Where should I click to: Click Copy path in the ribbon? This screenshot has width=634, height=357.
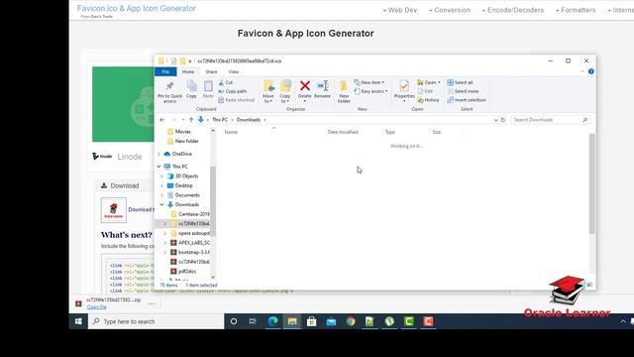tap(233, 91)
